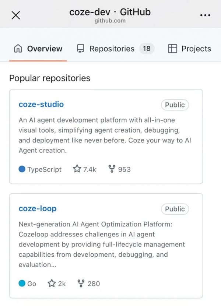Switch to the Projects tab

tap(196, 49)
